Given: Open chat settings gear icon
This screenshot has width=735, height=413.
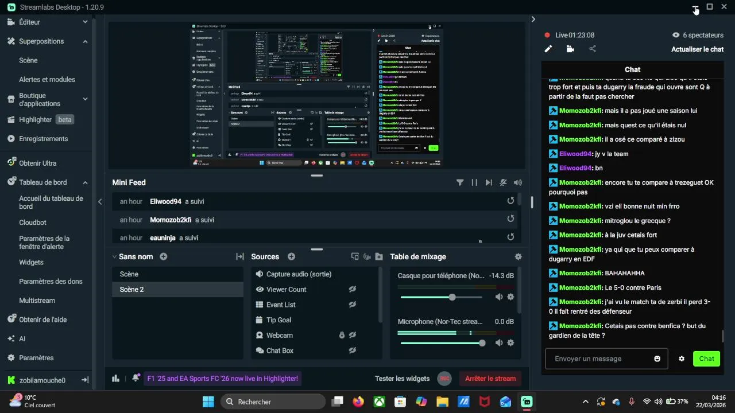Looking at the screenshot, I should 682,359.
